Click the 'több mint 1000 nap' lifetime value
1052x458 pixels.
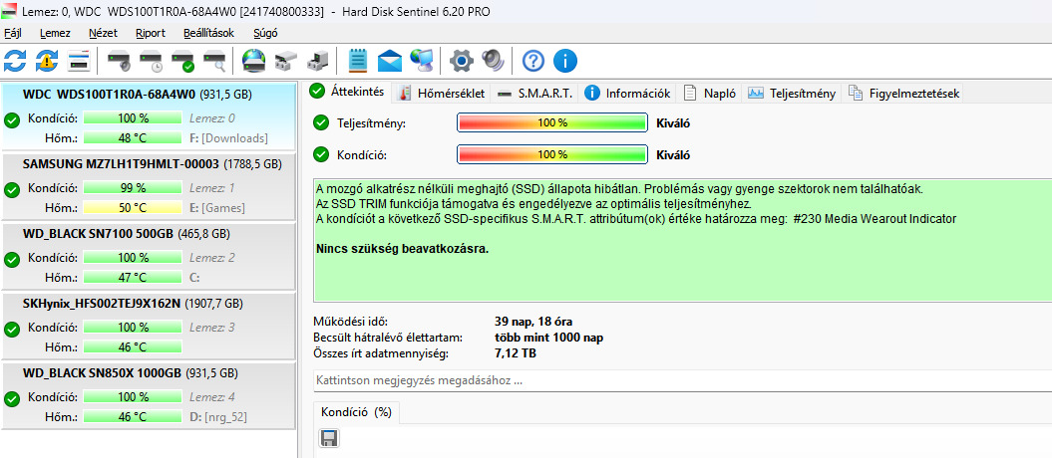click(x=548, y=338)
